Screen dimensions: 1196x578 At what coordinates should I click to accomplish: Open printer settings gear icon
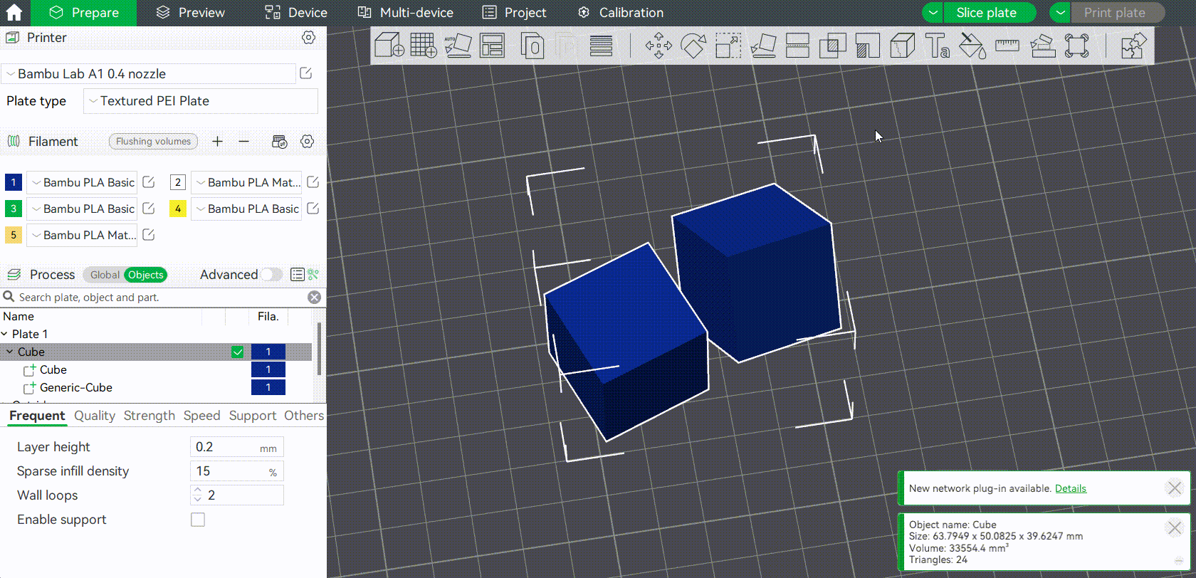coord(308,37)
